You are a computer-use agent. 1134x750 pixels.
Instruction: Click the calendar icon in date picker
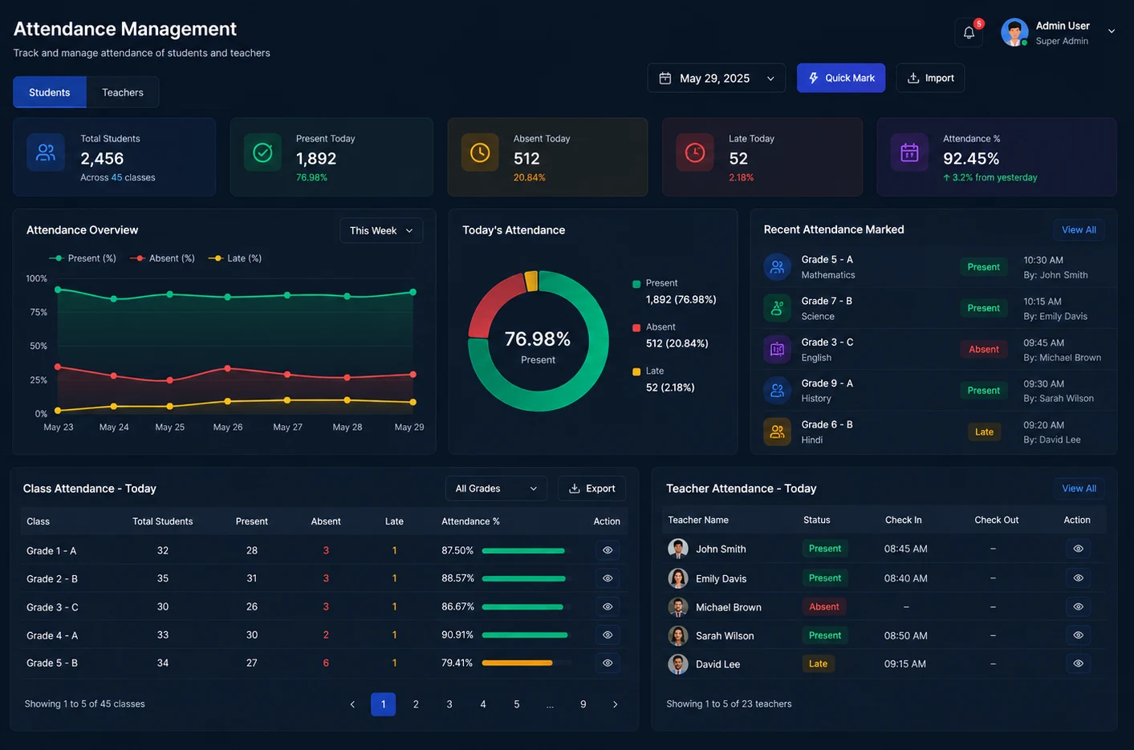coord(665,78)
